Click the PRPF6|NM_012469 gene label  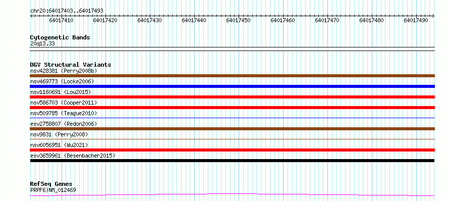[53, 190]
